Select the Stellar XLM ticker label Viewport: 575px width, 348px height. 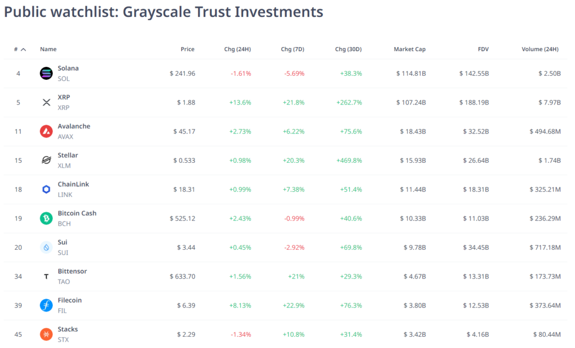pyautogui.click(x=64, y=166)
